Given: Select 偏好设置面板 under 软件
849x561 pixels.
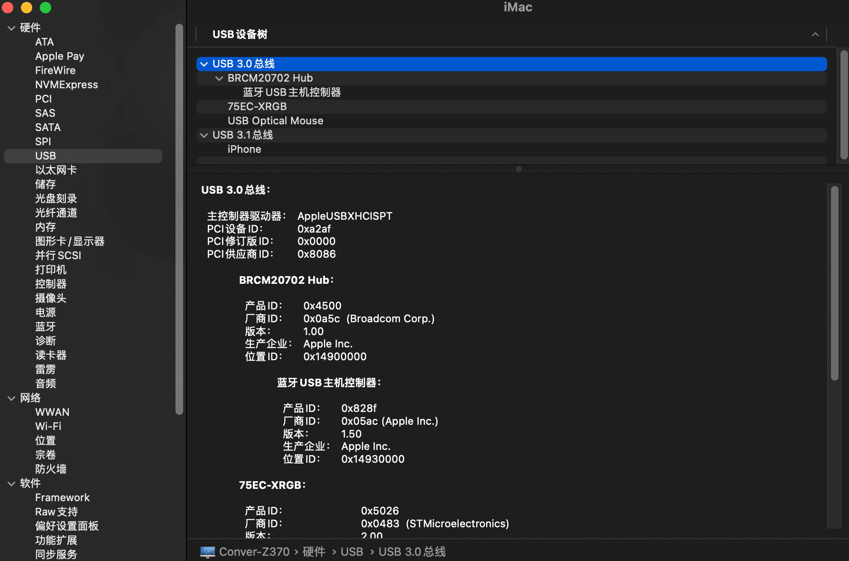Looking at the screenshot, I should [x=67, y=526].
